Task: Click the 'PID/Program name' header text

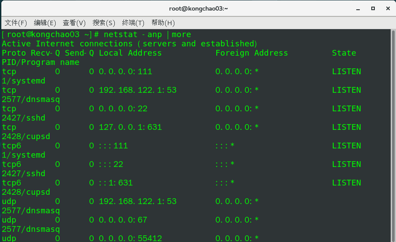Action: click(41, 62)
